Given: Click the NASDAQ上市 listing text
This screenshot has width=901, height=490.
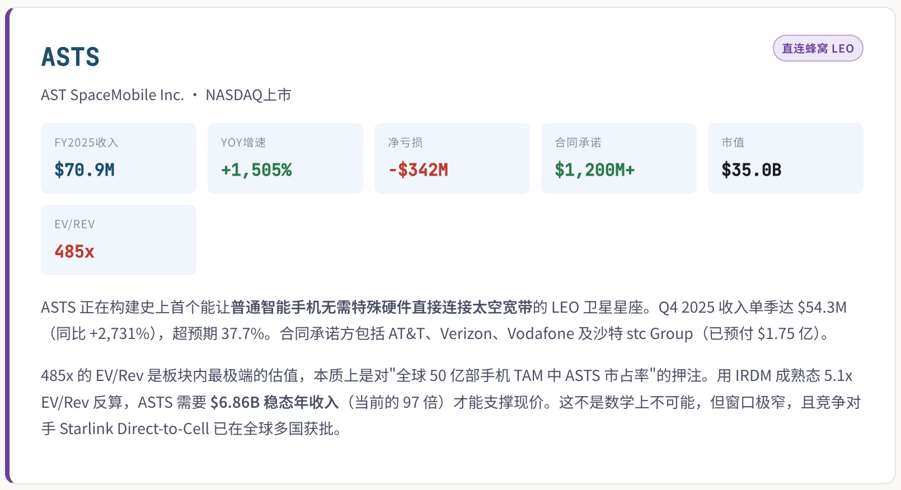Looking at the screenshot, I should [248, 95].
